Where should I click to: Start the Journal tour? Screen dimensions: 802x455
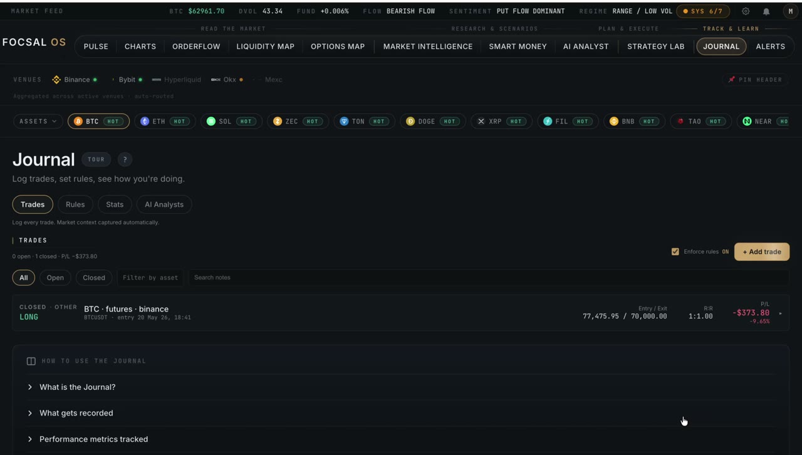pyautogui.click(x=96, y=159)
